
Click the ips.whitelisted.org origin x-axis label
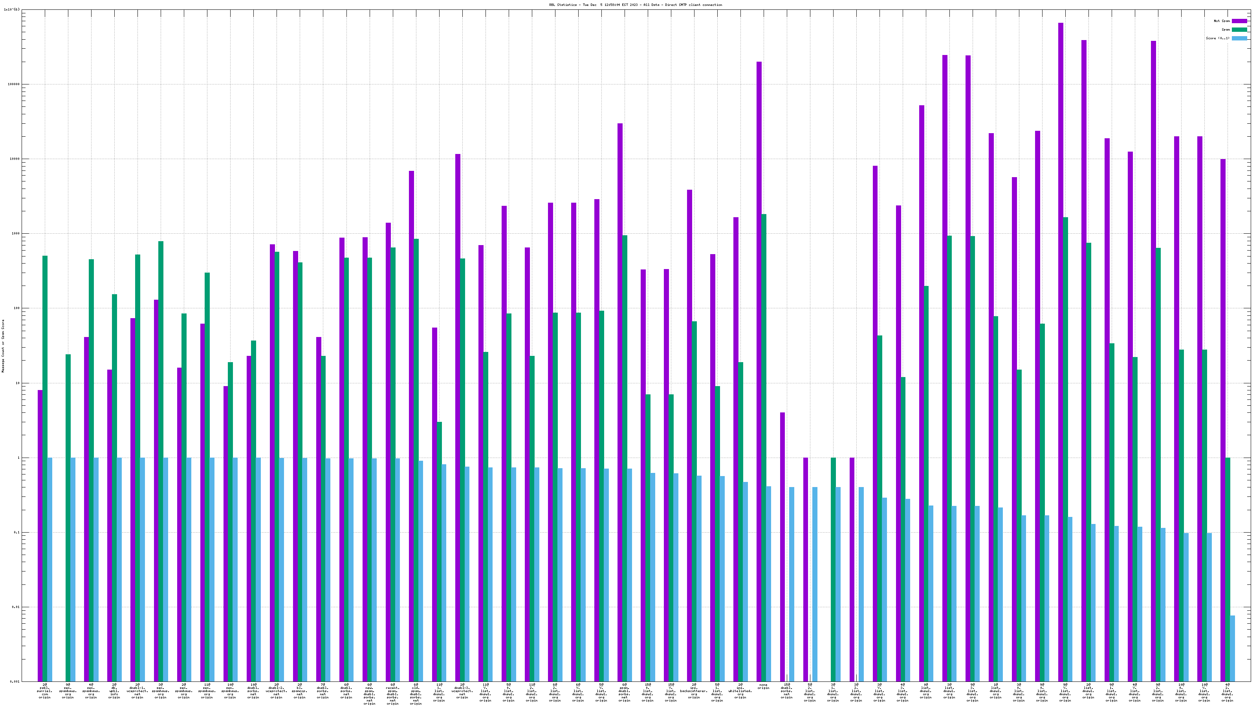click(740, 691)
